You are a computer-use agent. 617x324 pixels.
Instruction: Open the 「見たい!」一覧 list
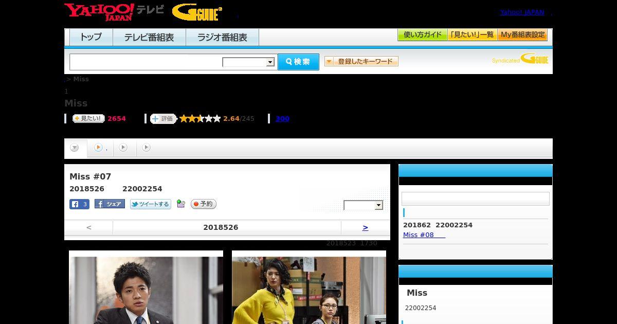coord(472,35)
